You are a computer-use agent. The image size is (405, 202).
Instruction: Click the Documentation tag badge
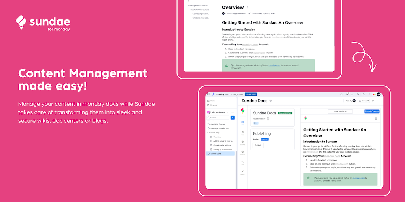tap(285, 113)
